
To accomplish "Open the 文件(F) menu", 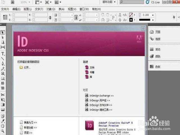I will (x=5, y=9).
